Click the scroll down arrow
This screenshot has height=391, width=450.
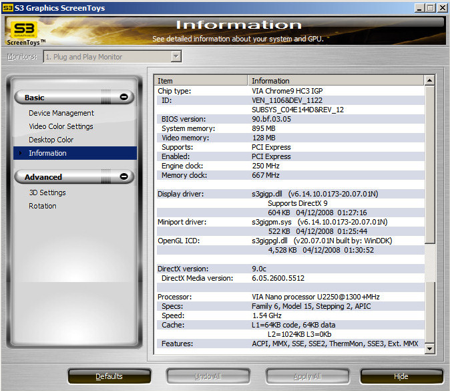(x=429, y=348)
